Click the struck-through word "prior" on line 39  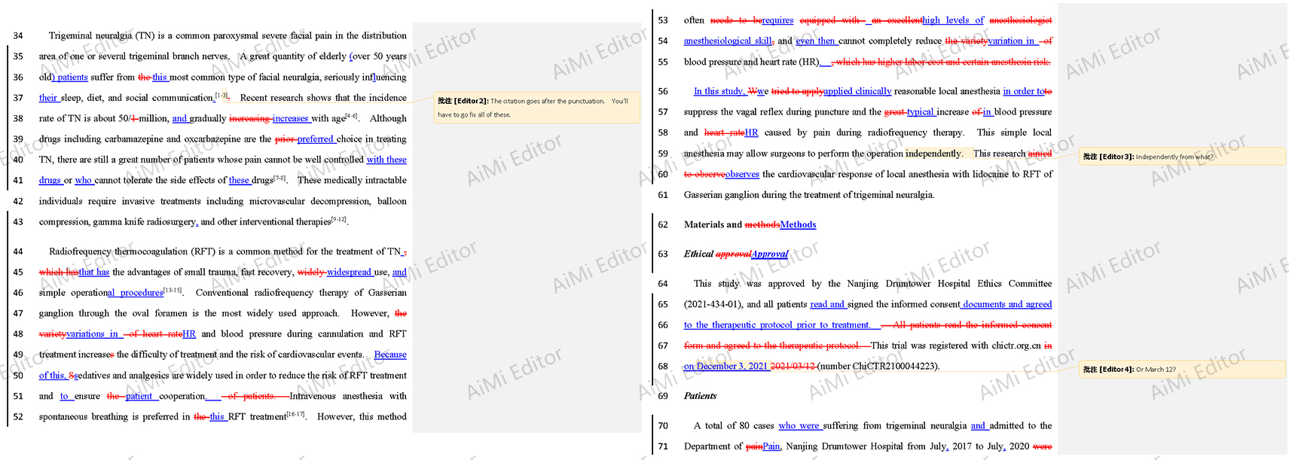[x=284, y=139]
